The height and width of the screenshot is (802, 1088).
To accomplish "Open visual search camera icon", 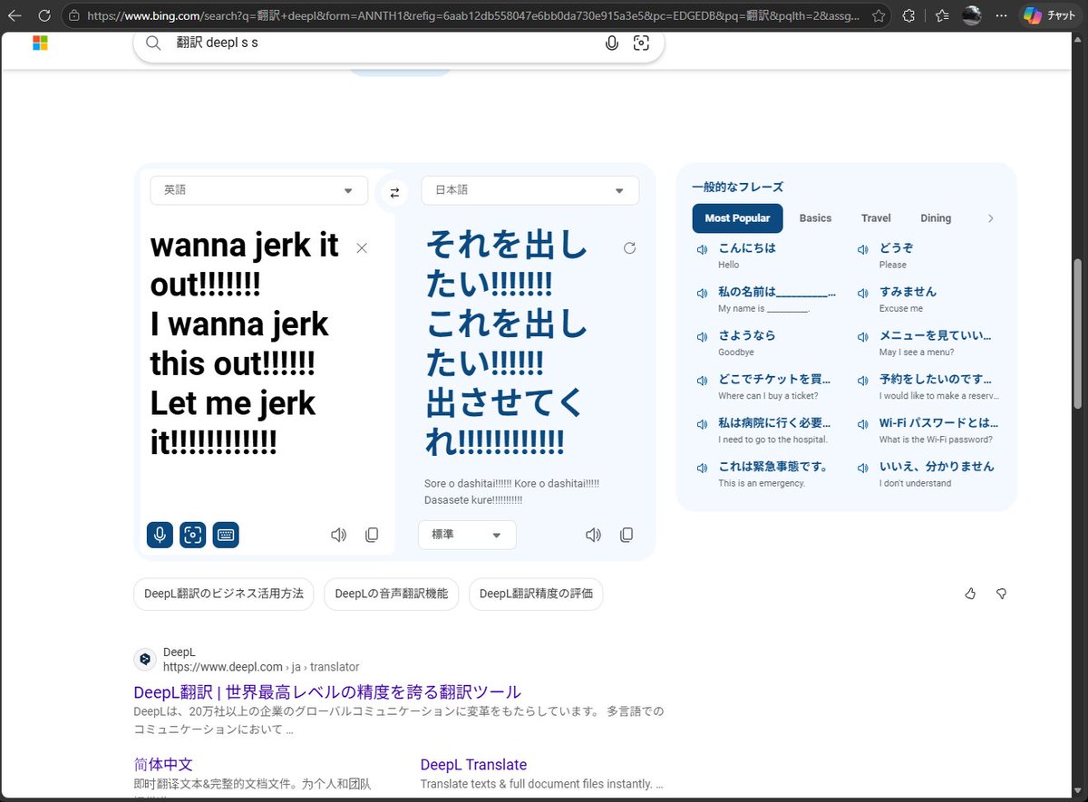I will tap(641, 43).
